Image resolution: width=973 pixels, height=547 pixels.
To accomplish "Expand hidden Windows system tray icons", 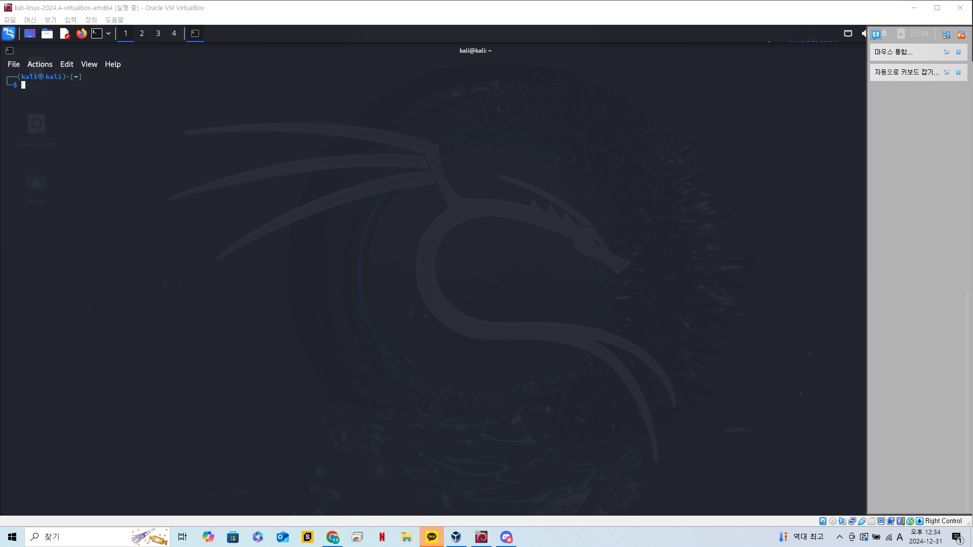I will 839,537.
